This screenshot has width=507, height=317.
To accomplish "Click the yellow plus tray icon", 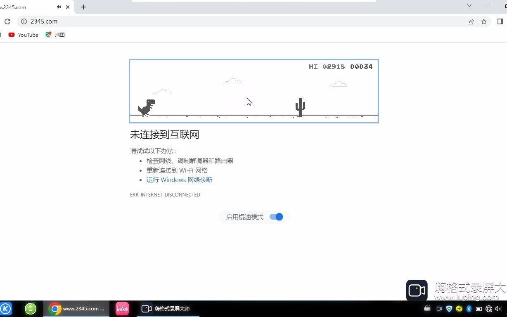I will click(x=459, y=309).
